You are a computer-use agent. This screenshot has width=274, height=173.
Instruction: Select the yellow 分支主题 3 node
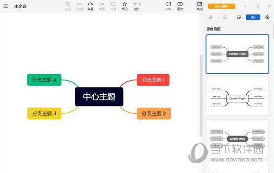pos(44,113)
